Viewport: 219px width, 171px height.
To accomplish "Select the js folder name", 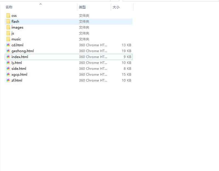I will tap(13, 33).
